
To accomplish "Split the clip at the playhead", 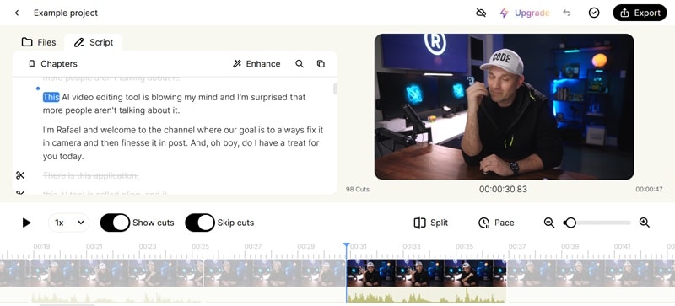I will coord(431,223).
